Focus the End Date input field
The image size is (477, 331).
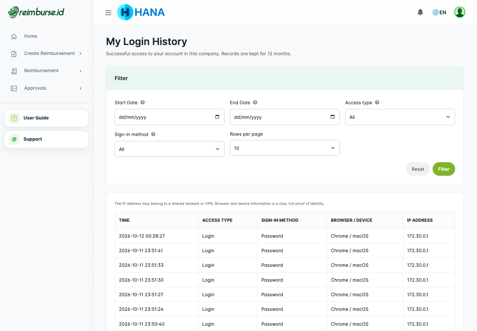(285, 117)
